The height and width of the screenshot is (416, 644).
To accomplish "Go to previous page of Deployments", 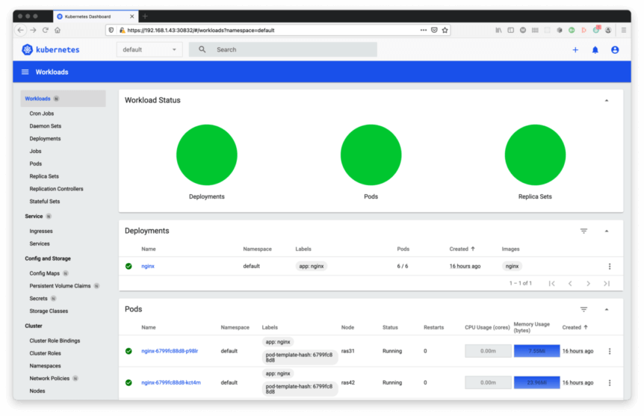I will (x=570, y=283).
